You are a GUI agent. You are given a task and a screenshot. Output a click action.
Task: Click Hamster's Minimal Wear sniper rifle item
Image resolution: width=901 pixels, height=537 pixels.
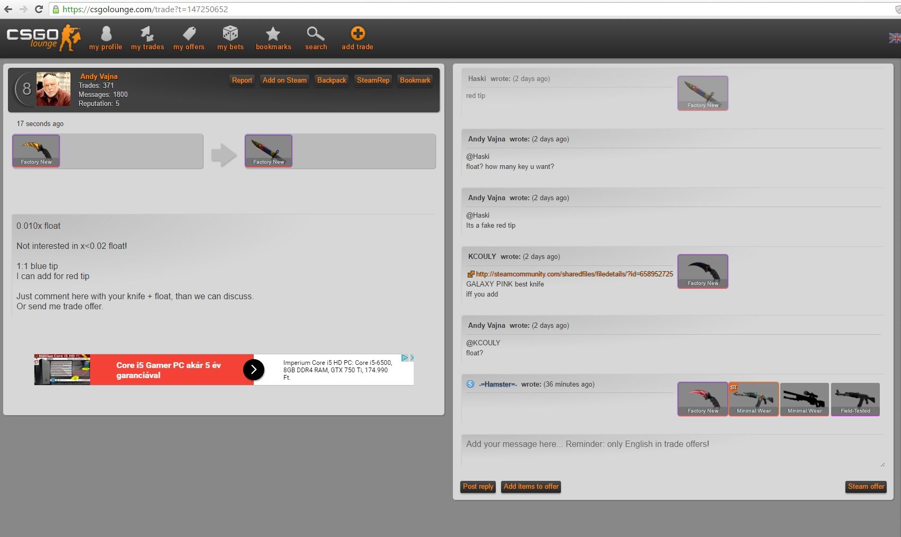(805, 399)
